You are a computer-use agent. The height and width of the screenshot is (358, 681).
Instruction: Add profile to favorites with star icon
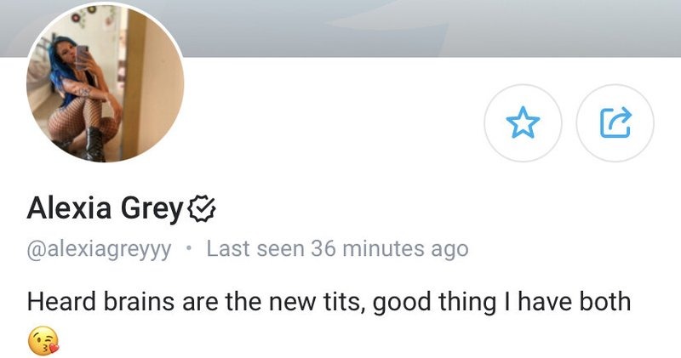tap(523, 122)
